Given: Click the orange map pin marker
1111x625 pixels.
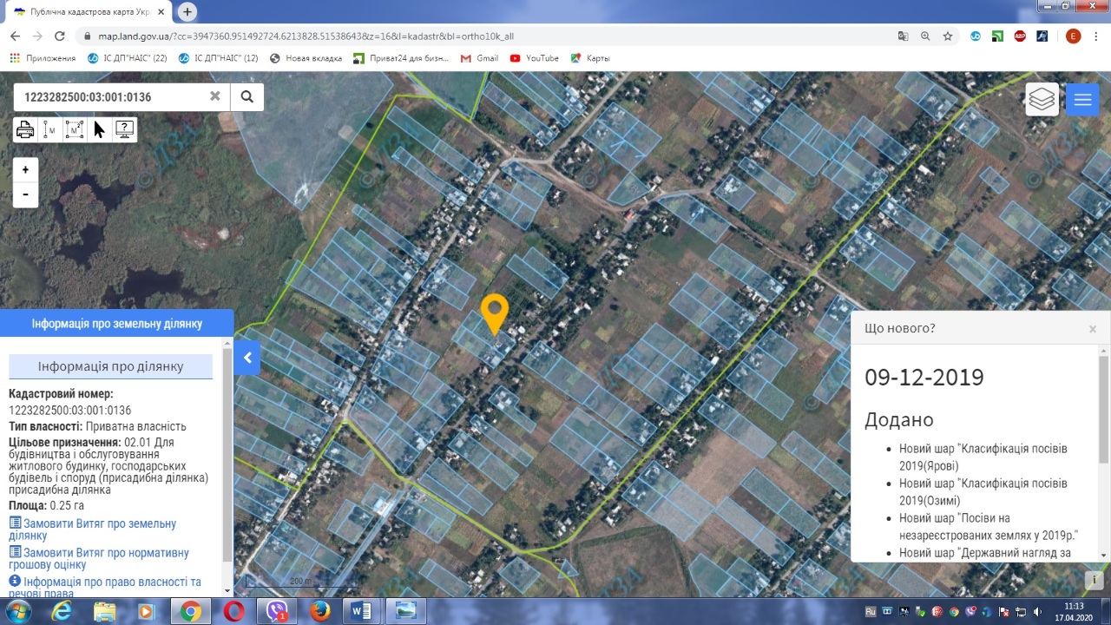Looking at the screenshot, I should click(495, 314).
